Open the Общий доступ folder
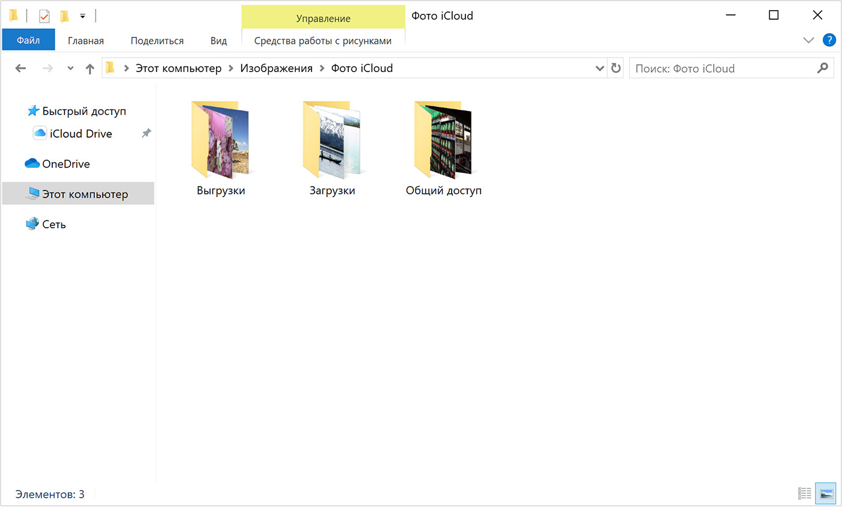 (x=444, y=149)
